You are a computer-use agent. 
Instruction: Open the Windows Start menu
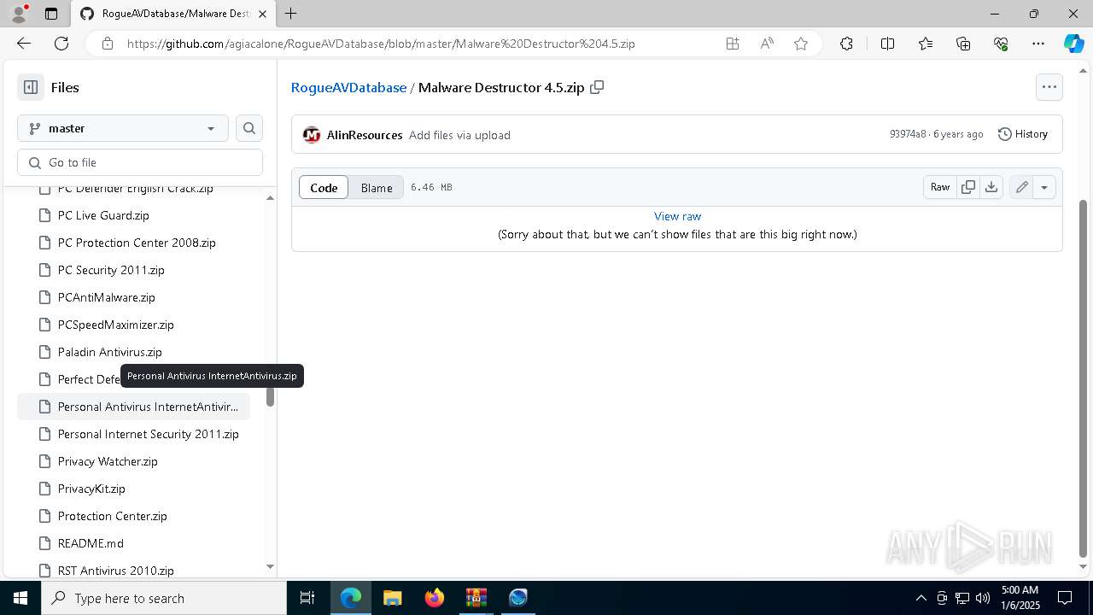(20, 598)
